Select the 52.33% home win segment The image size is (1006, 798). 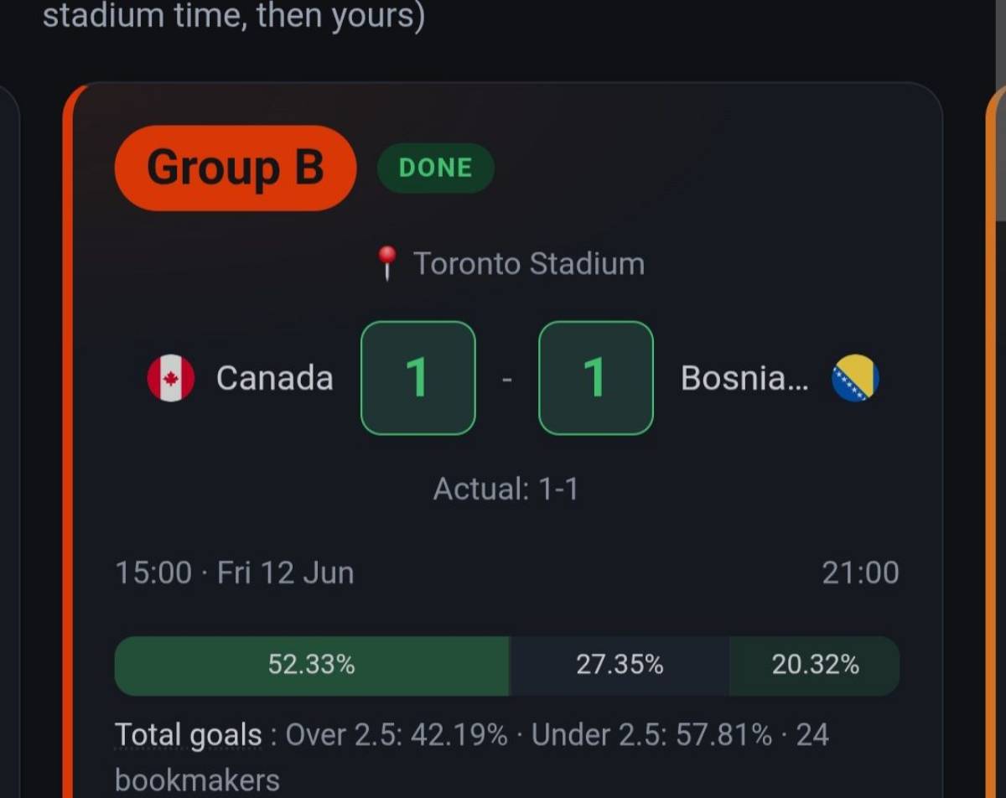tap(312, 666)
